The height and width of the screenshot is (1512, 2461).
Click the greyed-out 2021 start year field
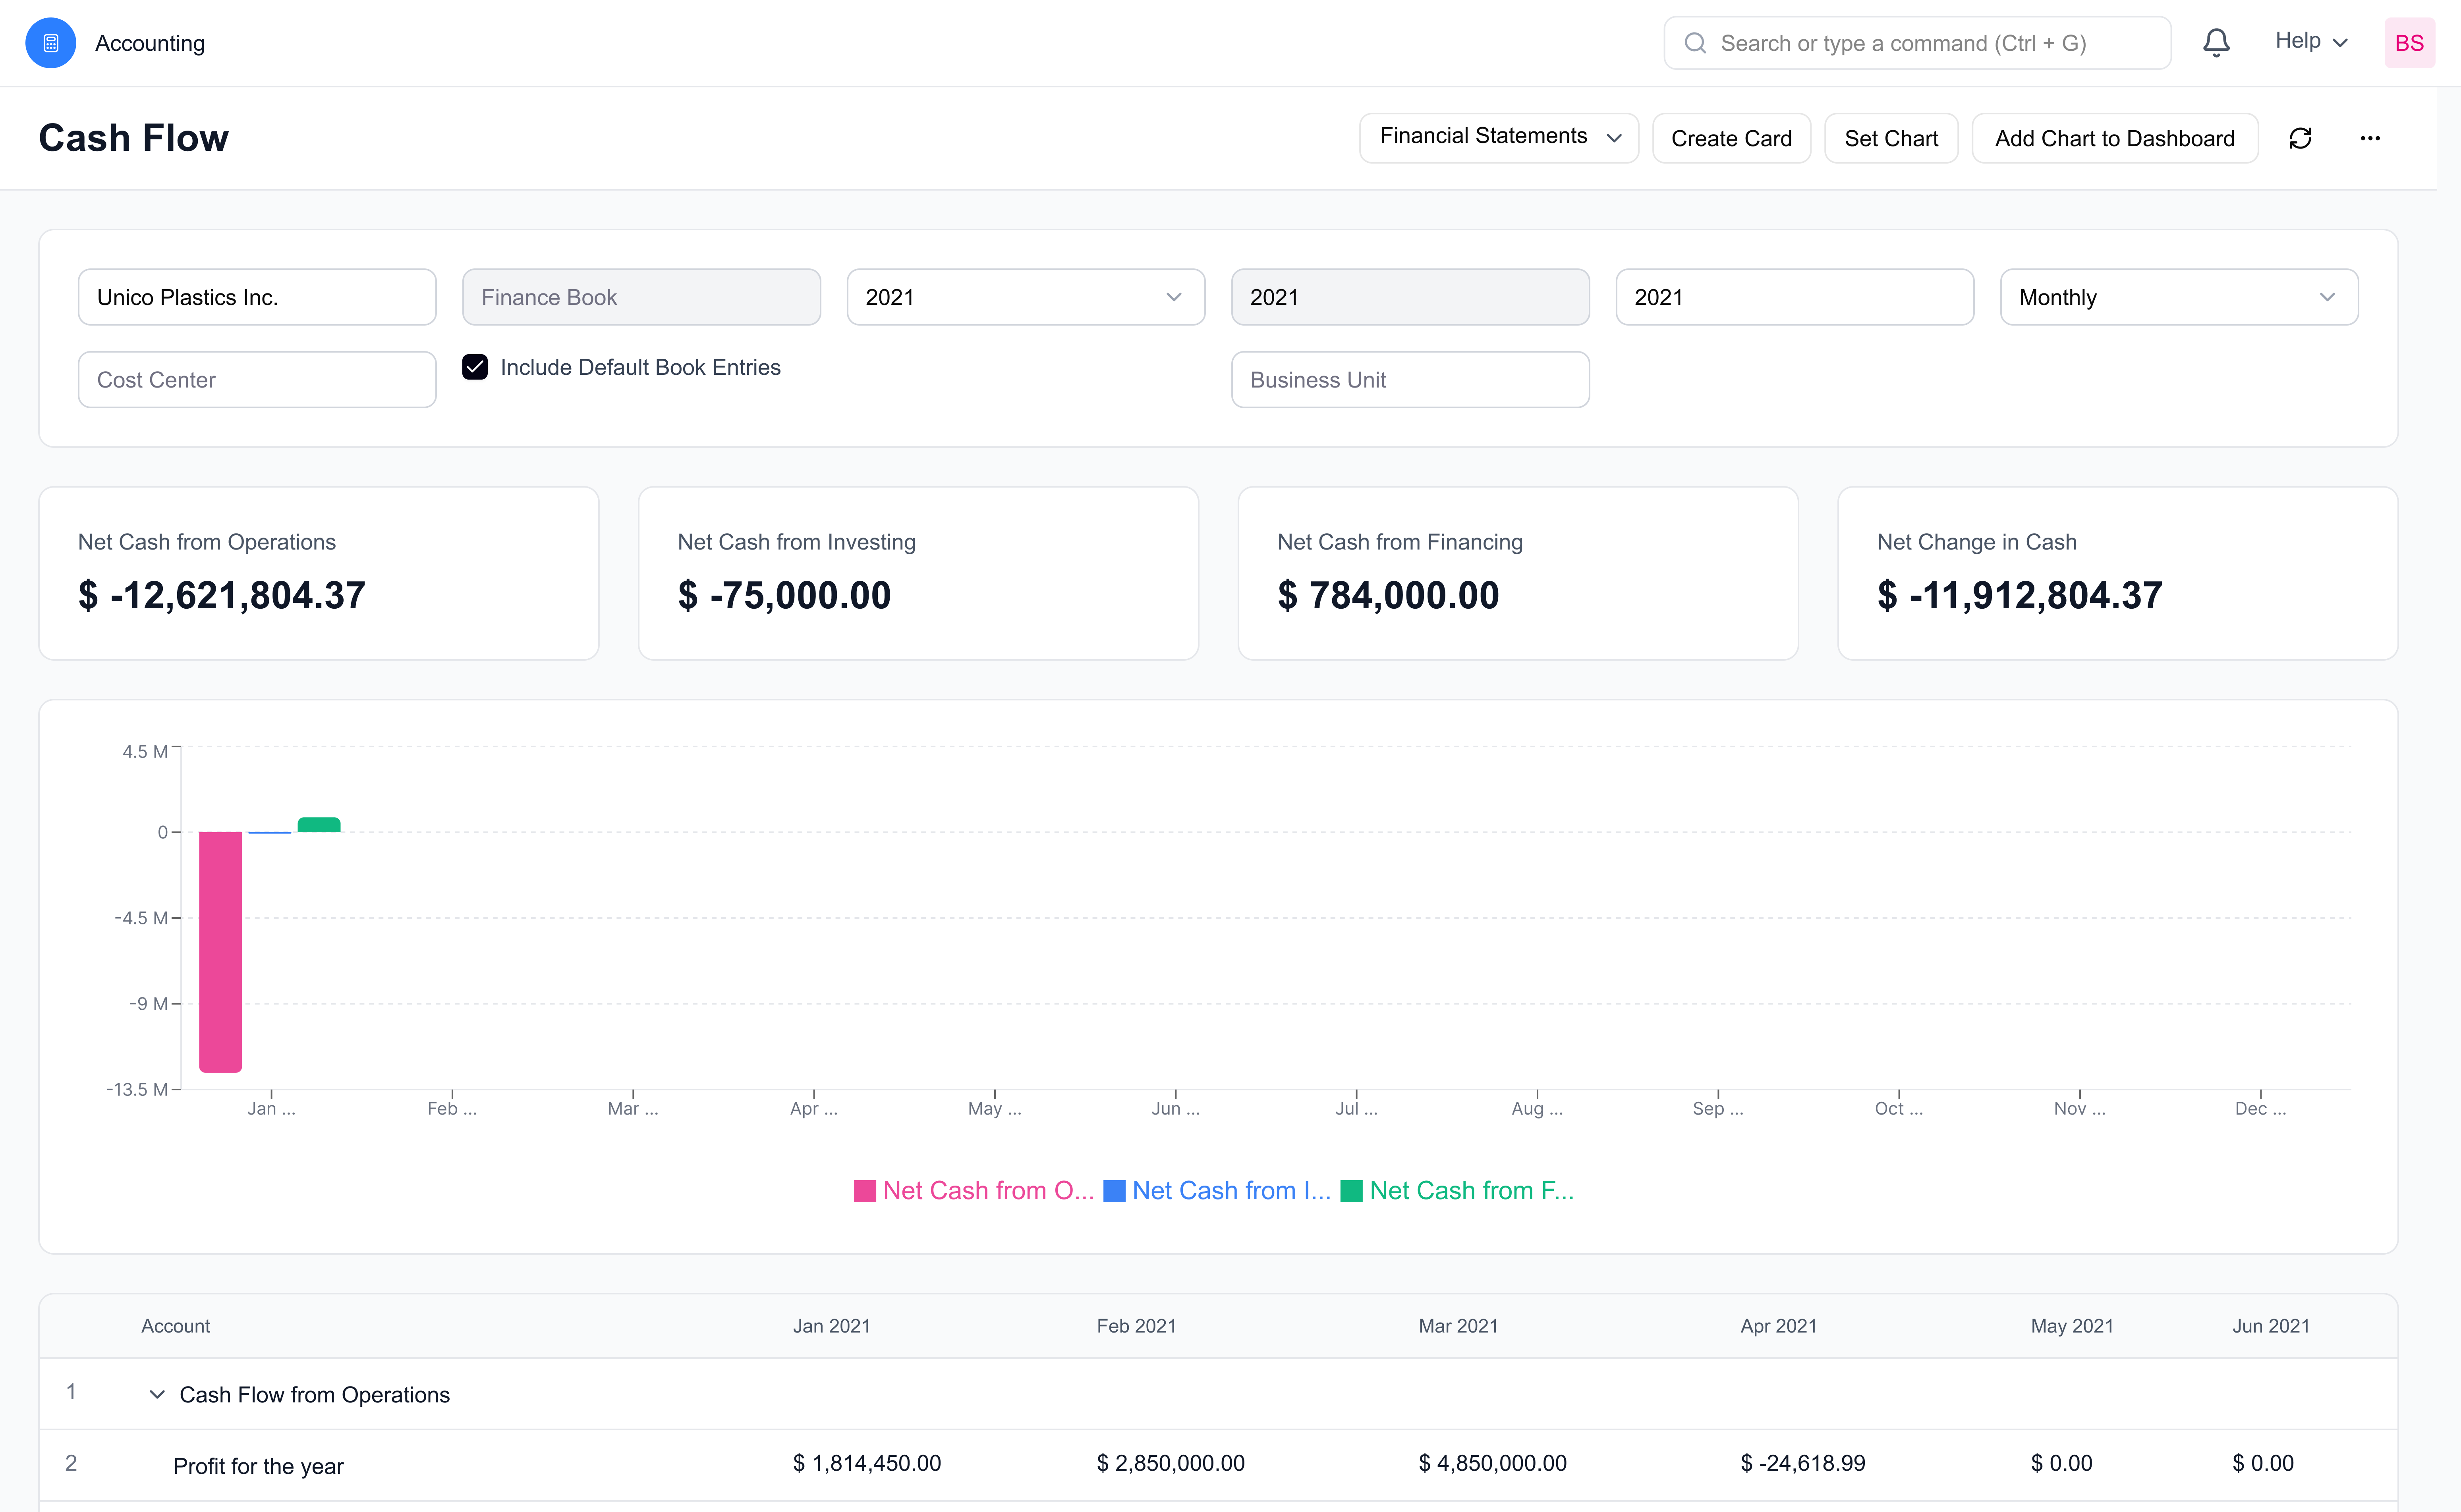1410,297
